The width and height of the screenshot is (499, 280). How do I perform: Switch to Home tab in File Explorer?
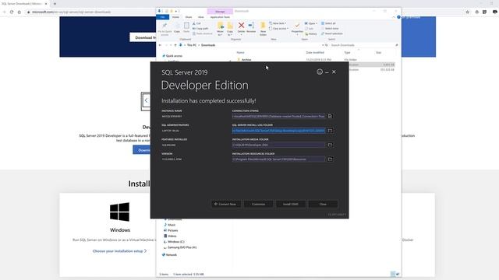click(175, 17)
